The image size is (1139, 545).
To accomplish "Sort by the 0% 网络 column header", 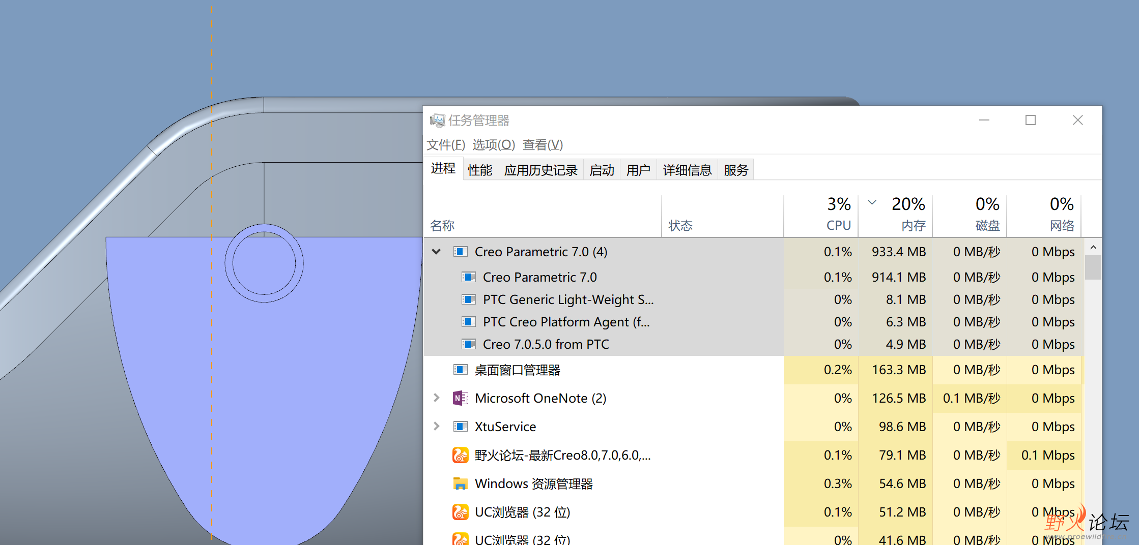I will 1044,216.
